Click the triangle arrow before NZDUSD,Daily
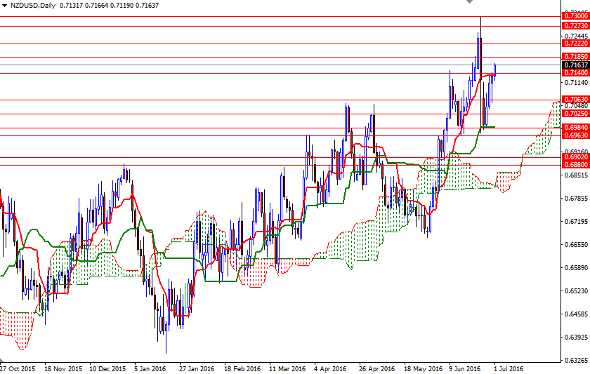The image size is (590, 374). 4,6
